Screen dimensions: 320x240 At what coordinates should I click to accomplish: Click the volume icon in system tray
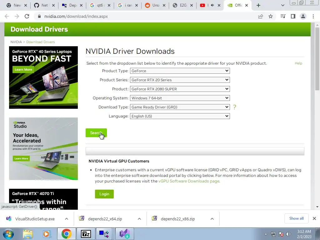pos(288,234)
